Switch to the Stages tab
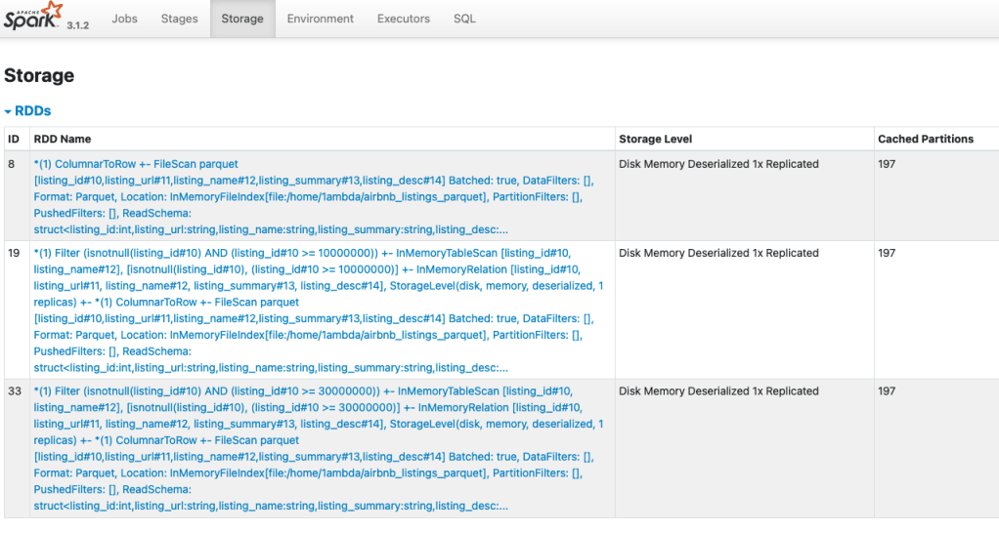 (x=179, y=19)
